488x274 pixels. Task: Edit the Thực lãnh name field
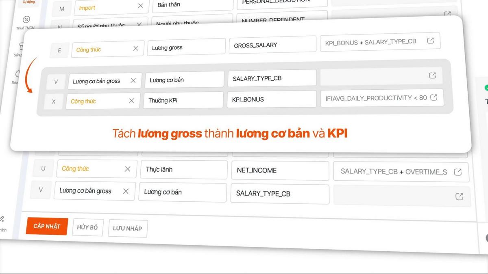[x=184, y=170]
